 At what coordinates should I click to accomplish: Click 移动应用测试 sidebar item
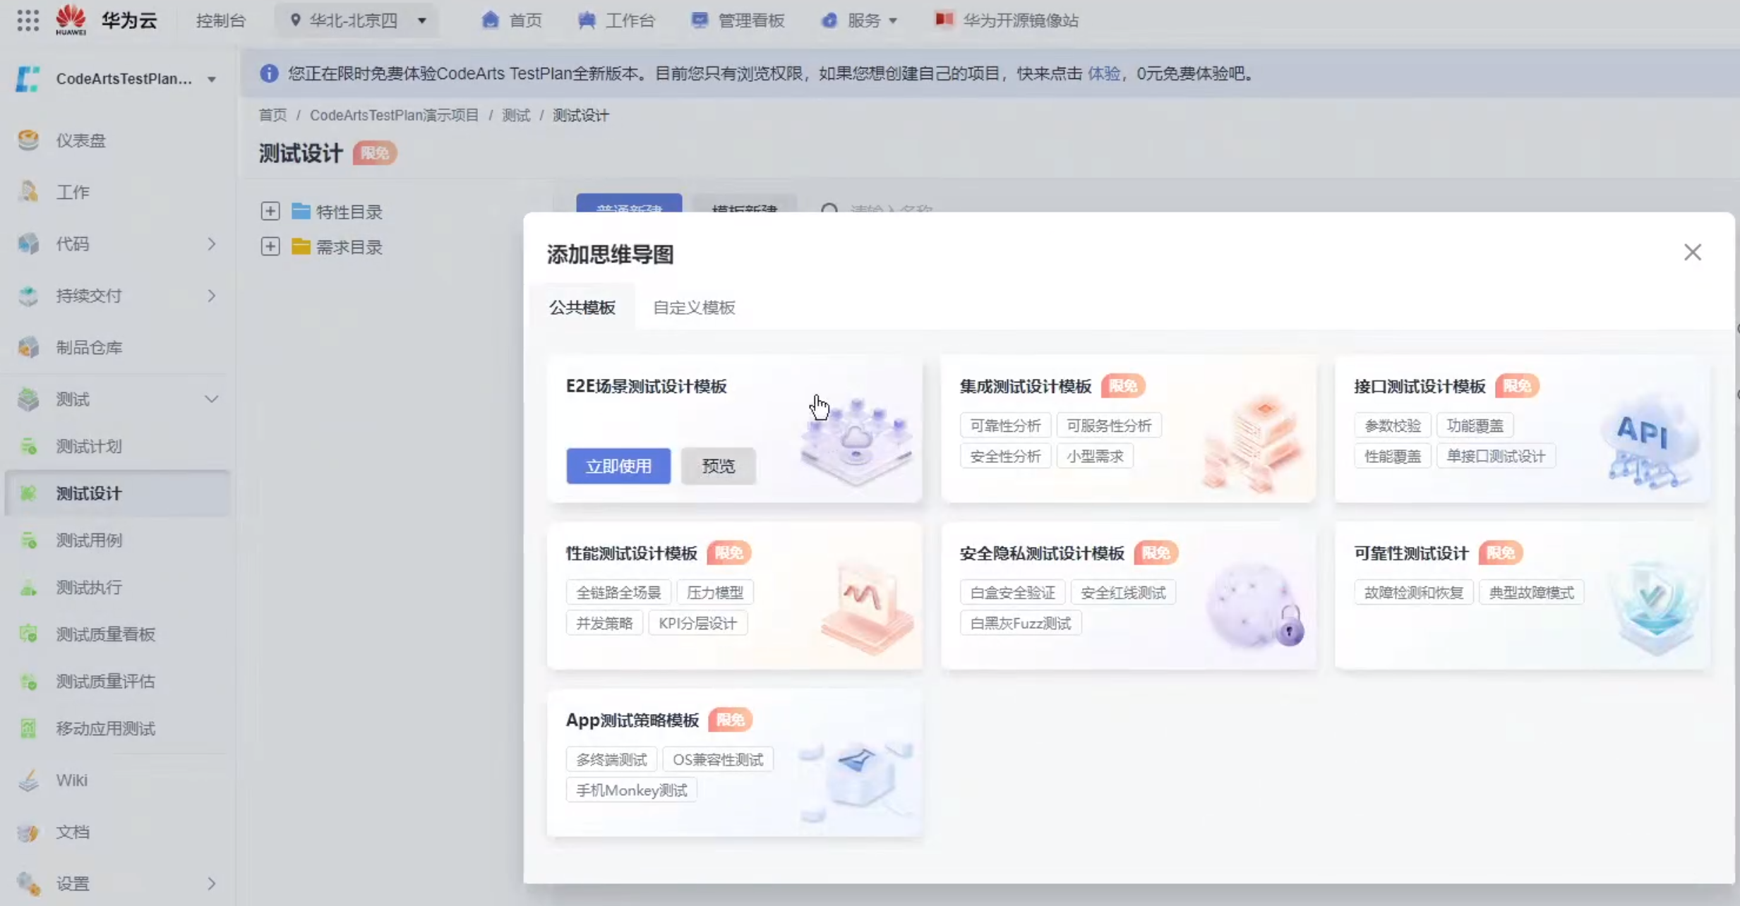click(x=105, y=728)
